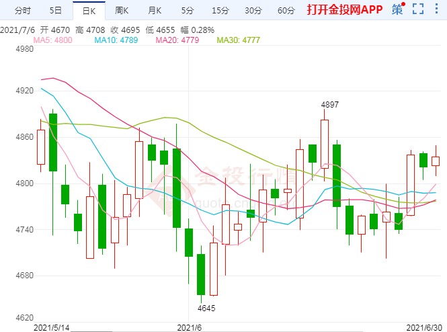Show the 5分 five-minute chart

(187, 10)
